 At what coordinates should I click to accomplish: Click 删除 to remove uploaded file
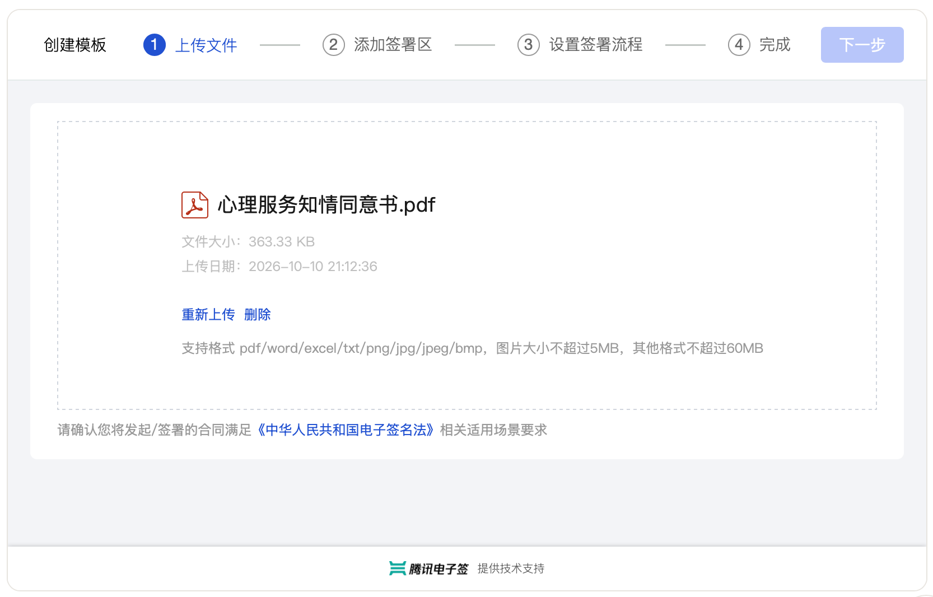coord(258,315)
